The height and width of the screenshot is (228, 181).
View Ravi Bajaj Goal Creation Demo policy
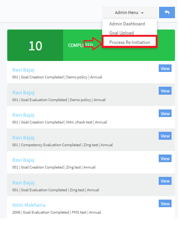coord(165,68)
